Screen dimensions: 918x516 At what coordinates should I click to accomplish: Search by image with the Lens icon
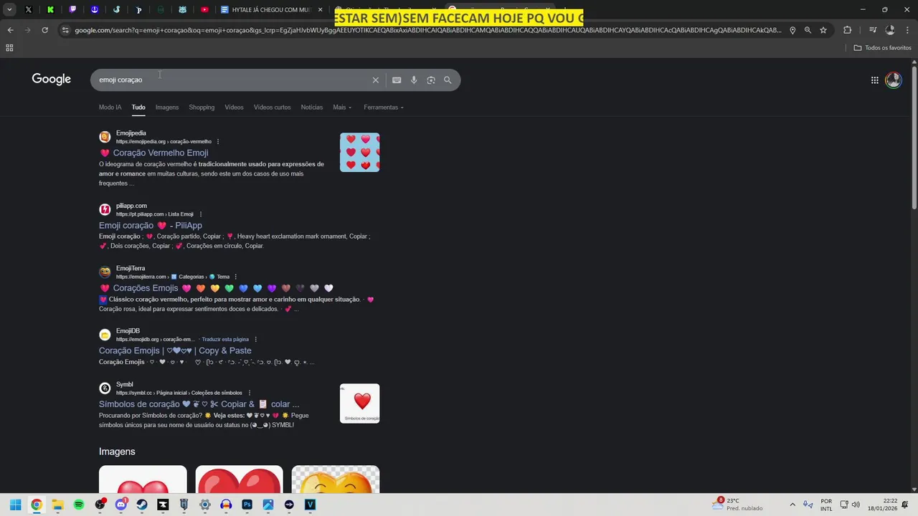[431, 80]
